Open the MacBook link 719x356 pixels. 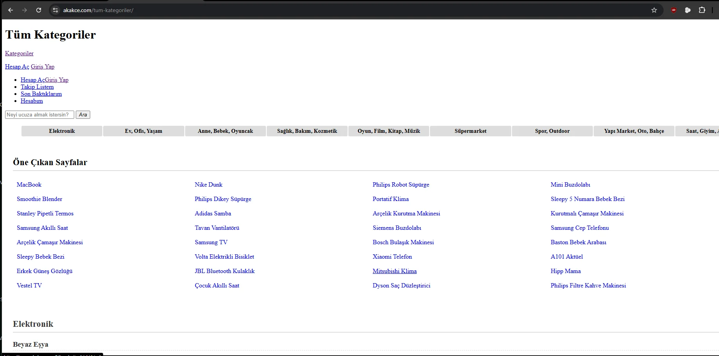[29, 185]
